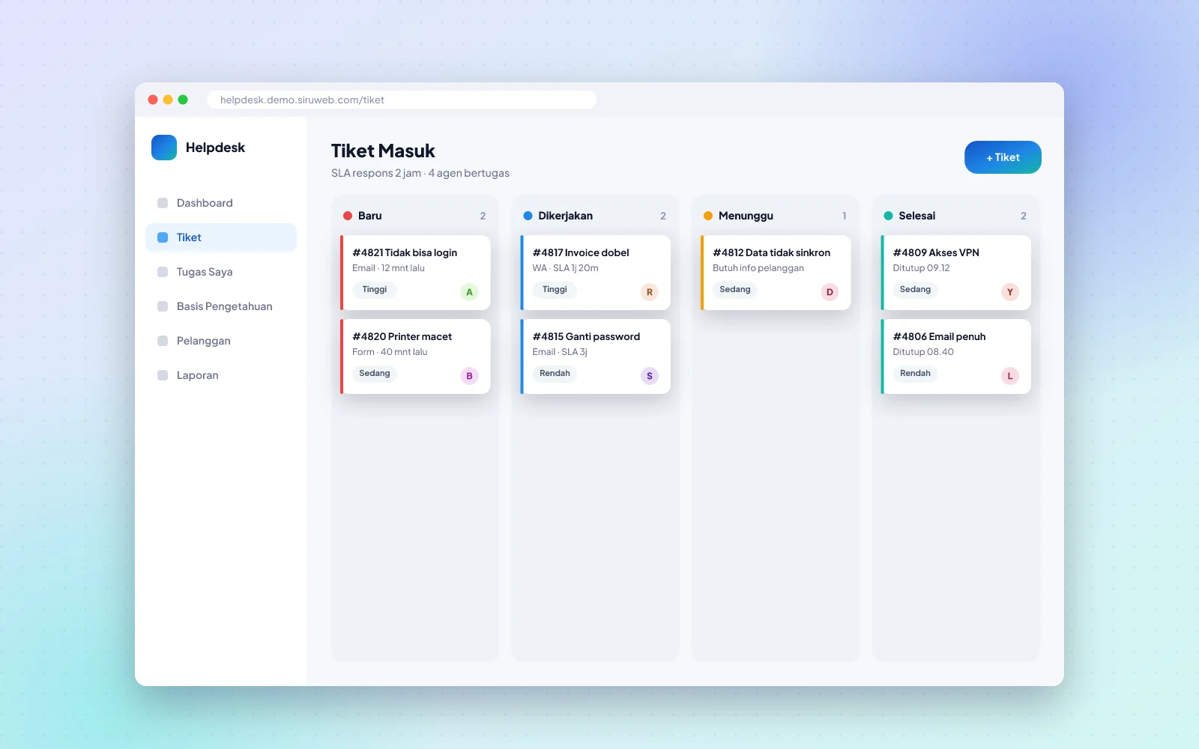Click avatar B on ticket #4820
The image size is (1199, 749).
469,376
